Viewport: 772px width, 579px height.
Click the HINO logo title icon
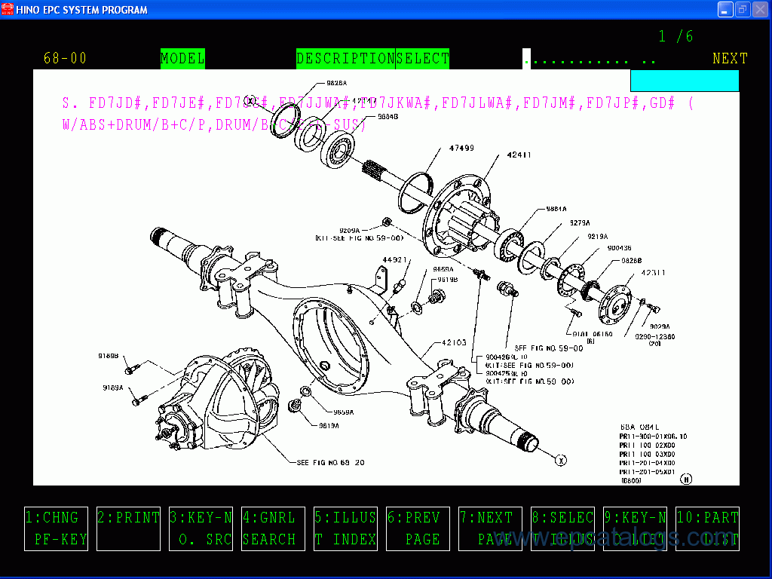click(8, 9)
